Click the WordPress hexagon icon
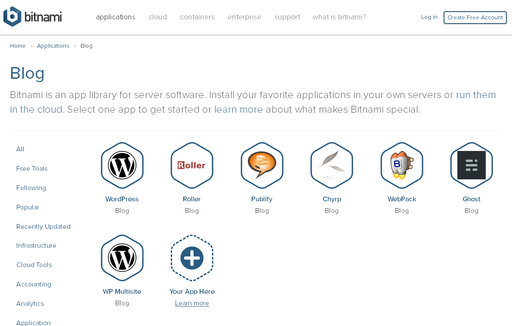The height and width of the screenshot is (326, 512). (x=122, y=165)
